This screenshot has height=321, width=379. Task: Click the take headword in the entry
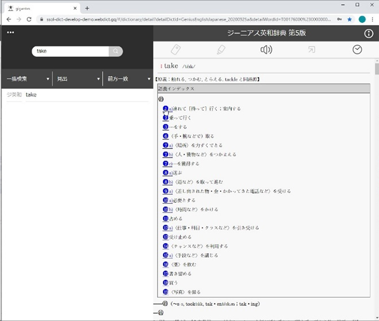pyautogui.click(x=171, y=66)
